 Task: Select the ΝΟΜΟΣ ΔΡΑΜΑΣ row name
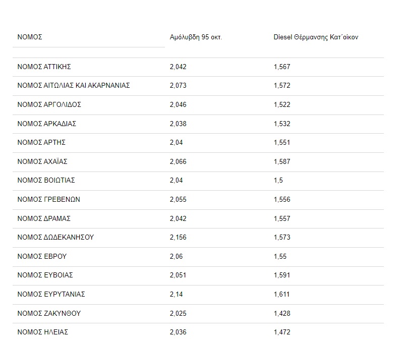point(44,218)
